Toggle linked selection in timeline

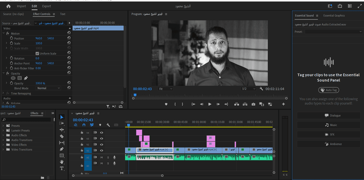coord(92,125)
